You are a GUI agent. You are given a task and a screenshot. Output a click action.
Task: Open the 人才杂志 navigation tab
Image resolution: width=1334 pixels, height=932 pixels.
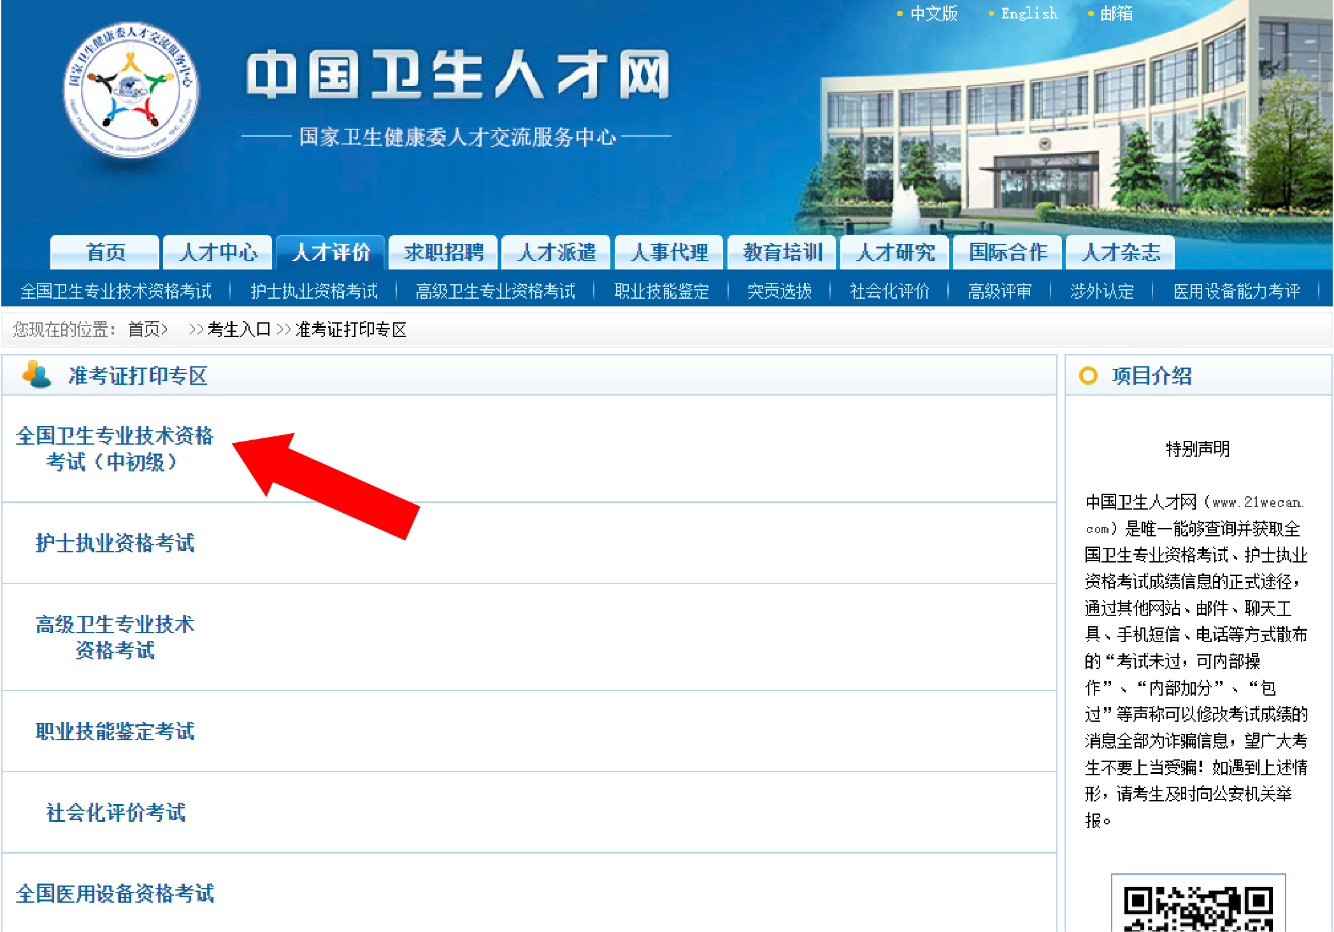[x=1121, y=252]
